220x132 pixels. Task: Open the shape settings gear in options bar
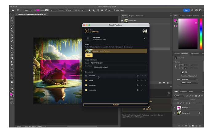click(x=102, y=10)
